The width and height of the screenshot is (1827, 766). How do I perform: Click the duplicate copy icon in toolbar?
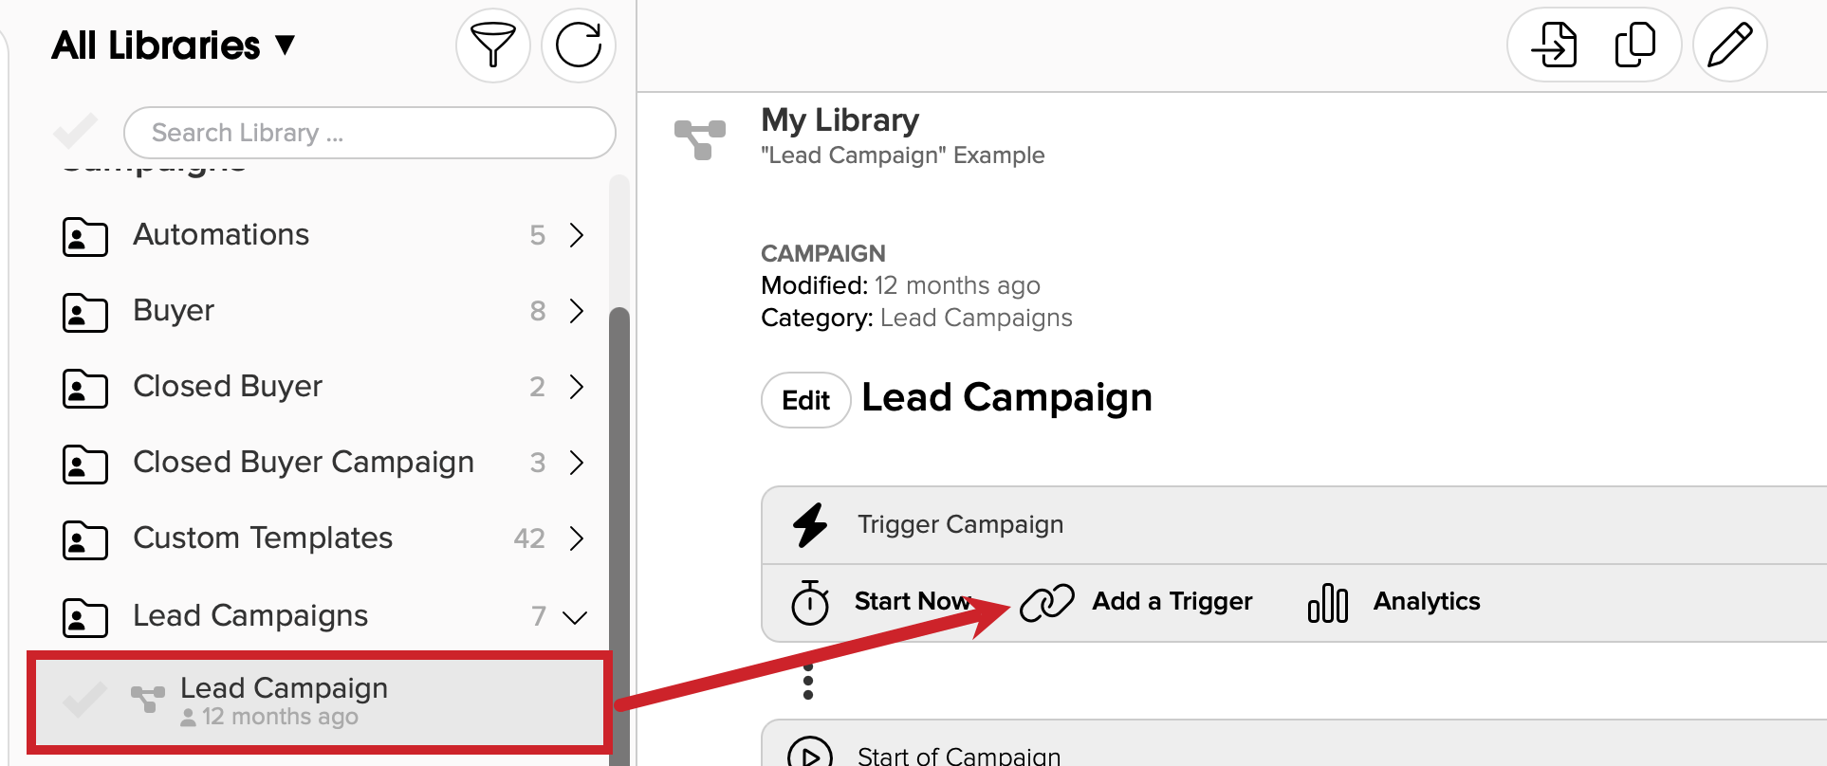pos(1635,45)
